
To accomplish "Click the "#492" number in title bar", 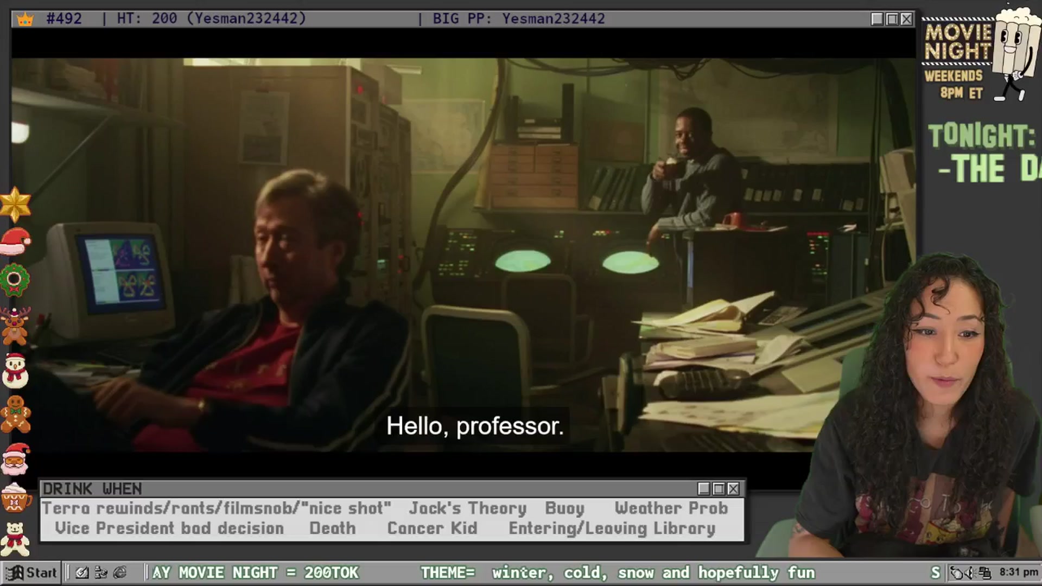I will (x=64, y=19).
